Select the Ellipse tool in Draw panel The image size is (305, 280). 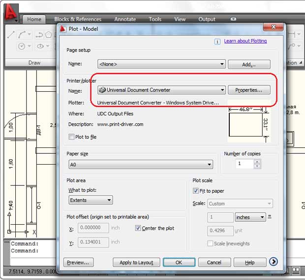[x=40, y=46]
